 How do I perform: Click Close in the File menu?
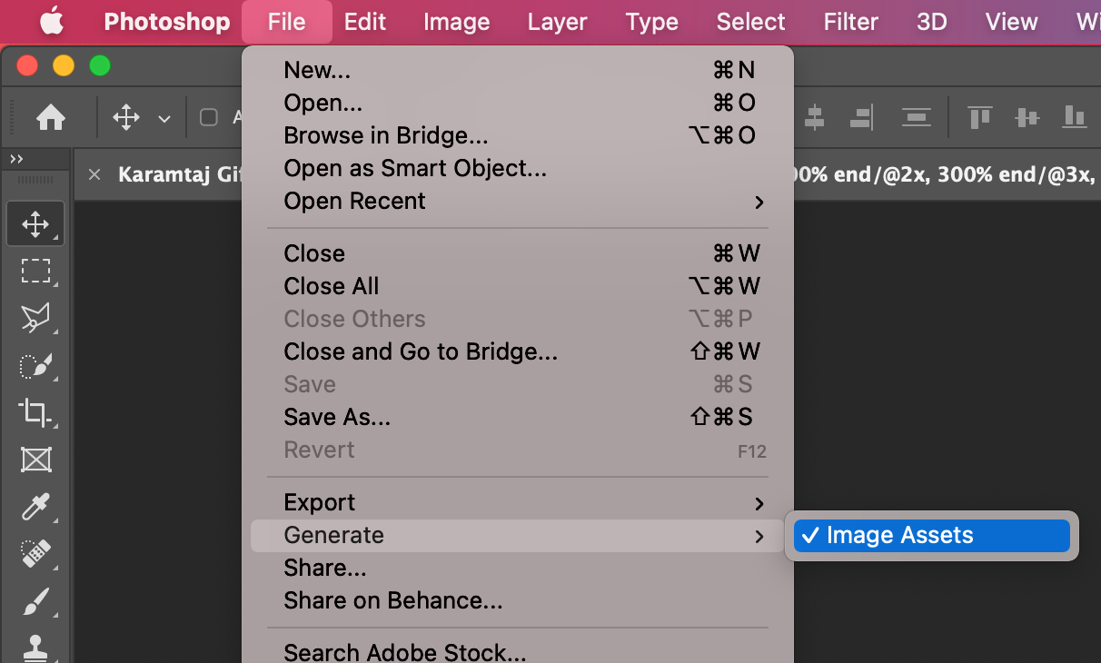(x=518, y=253)
